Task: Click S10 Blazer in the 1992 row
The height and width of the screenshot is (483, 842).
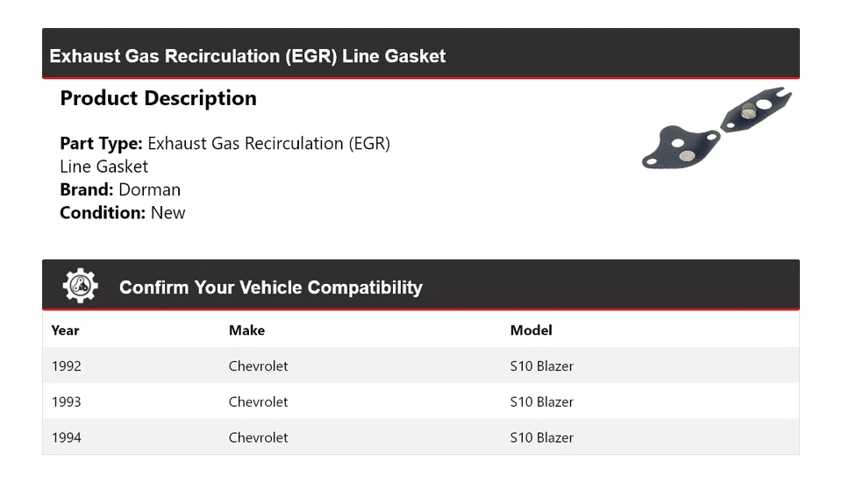Action: click(541, 366)
